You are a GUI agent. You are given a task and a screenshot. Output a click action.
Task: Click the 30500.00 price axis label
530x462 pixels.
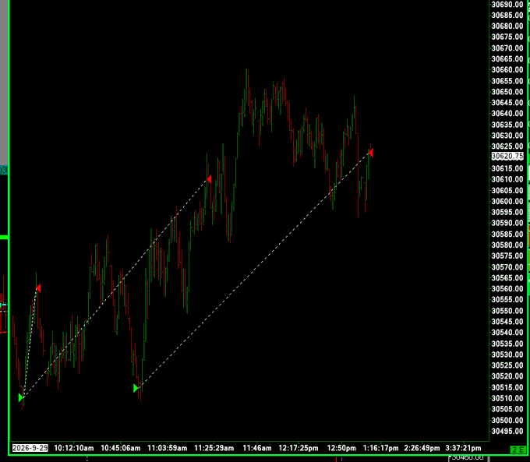point(507,421)
